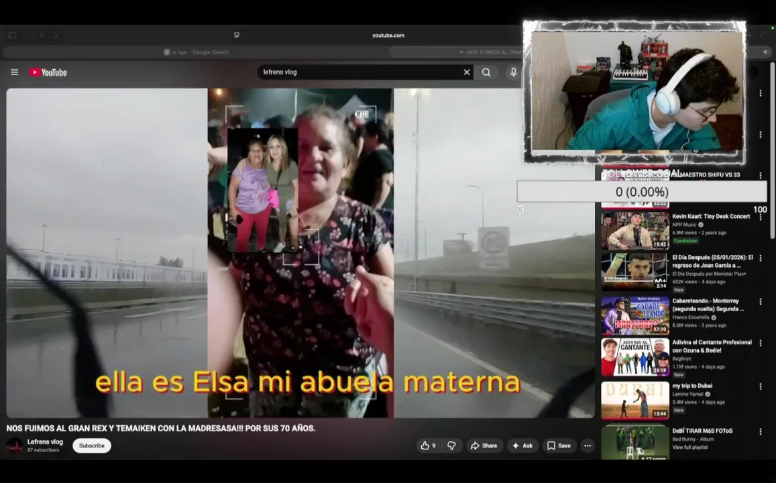The height and width of the screenshot is (483, 776).
Task: Go forward with browser forward arrow
Action: [56, 35]
